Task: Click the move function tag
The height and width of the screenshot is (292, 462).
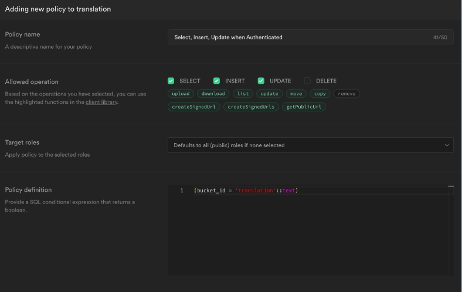Action: [x=296, y=94]
